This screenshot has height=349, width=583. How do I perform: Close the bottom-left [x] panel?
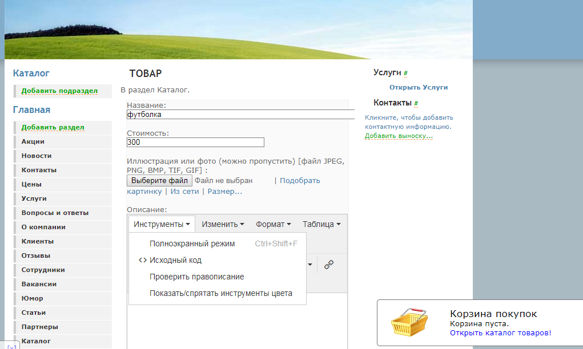(x=11, y=347)
